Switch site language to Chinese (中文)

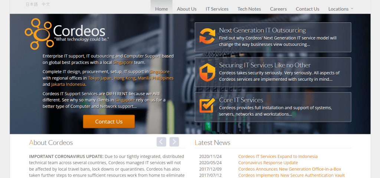tap(46, 4)
